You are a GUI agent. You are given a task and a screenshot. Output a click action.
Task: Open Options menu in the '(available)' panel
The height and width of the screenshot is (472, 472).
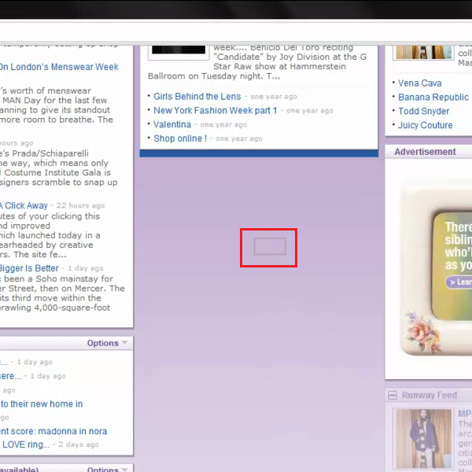pos(107,469)
